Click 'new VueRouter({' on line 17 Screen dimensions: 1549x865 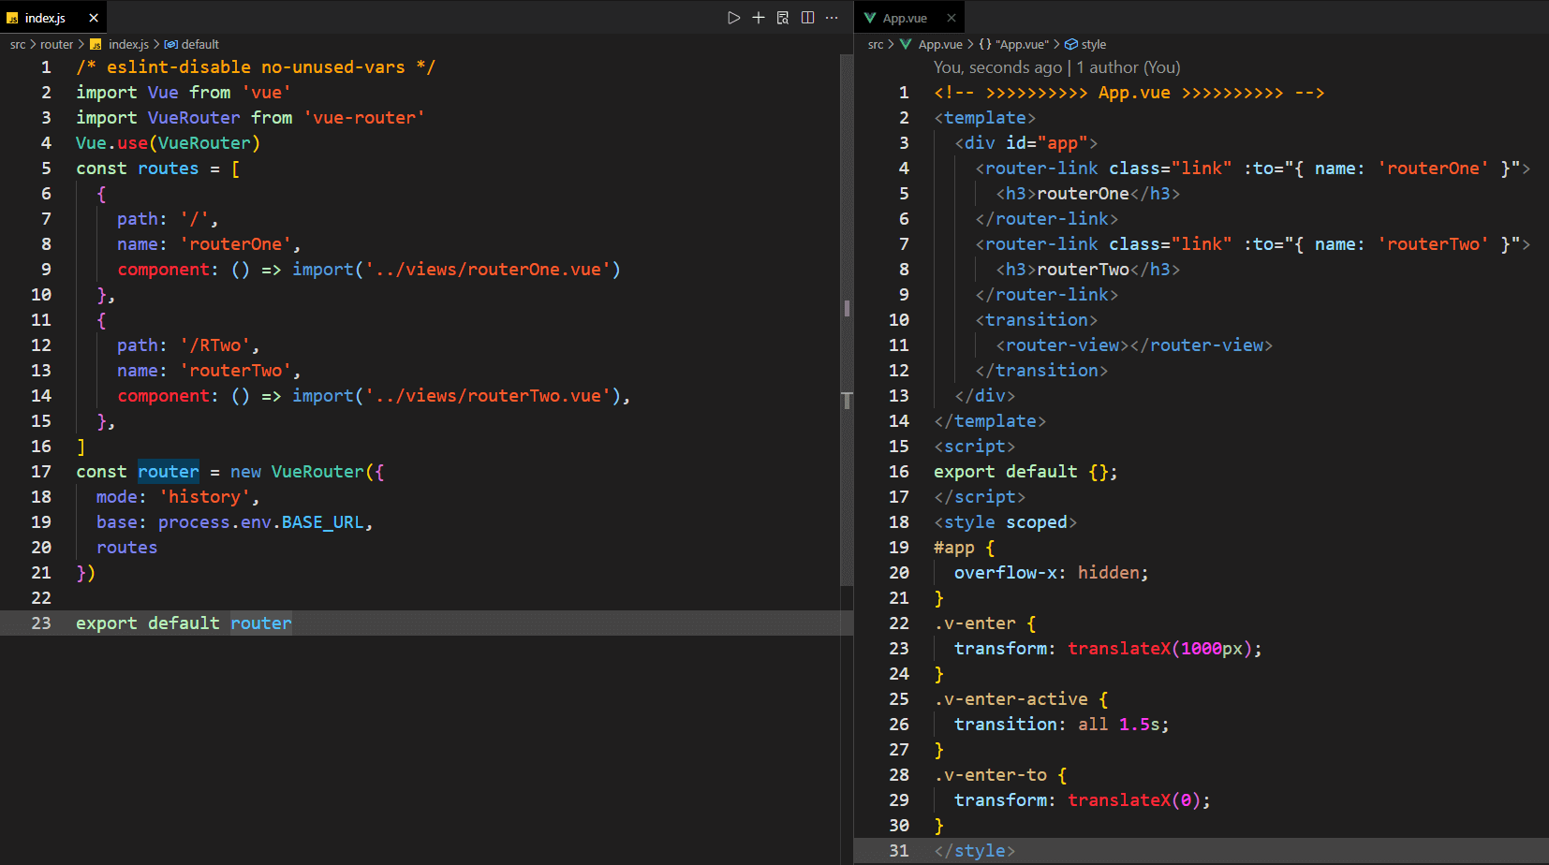(307, 471)
